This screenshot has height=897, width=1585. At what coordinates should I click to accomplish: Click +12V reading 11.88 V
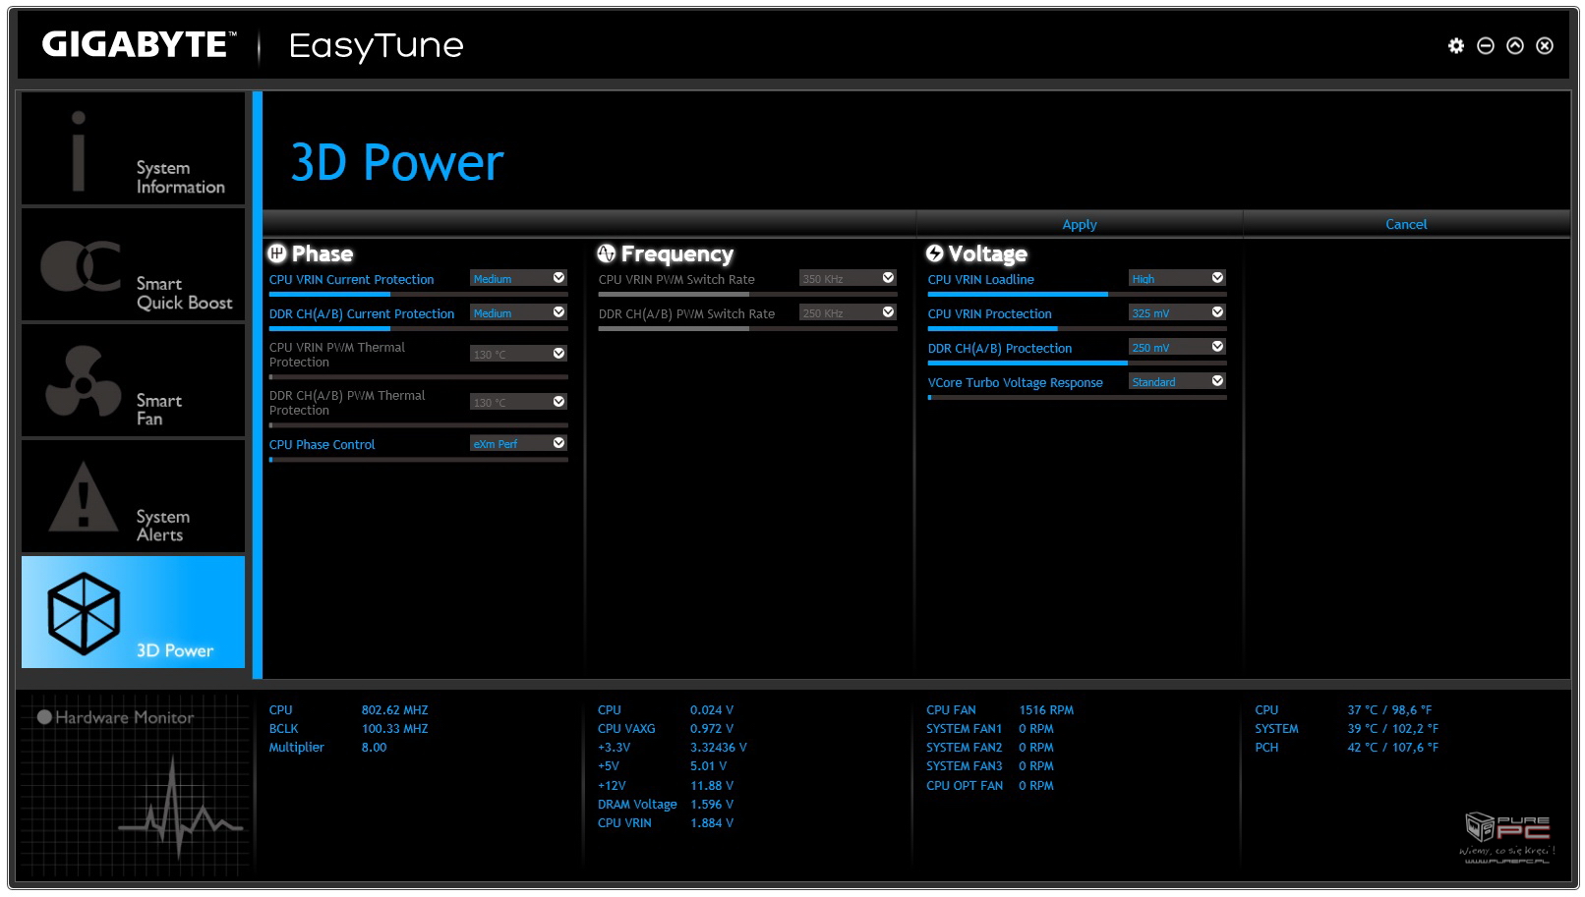(x=712, y=786)
